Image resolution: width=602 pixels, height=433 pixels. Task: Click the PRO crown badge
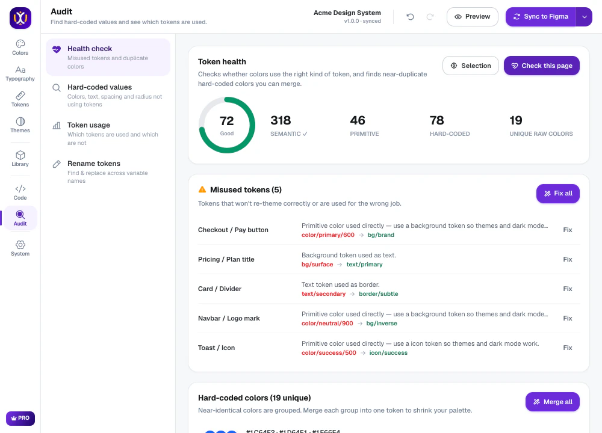[20, 418]
